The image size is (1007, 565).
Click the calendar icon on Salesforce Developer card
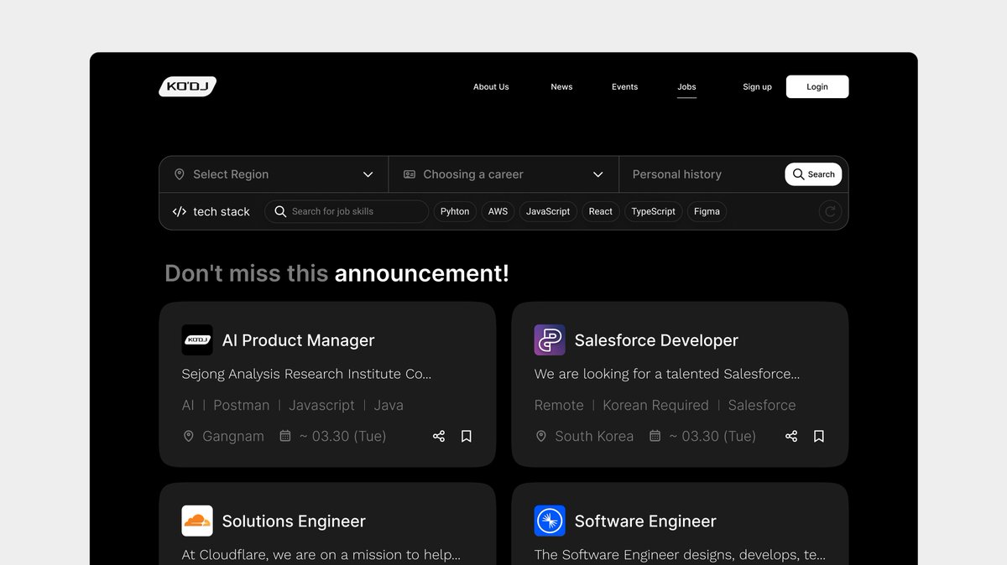(x=655, y=436)
